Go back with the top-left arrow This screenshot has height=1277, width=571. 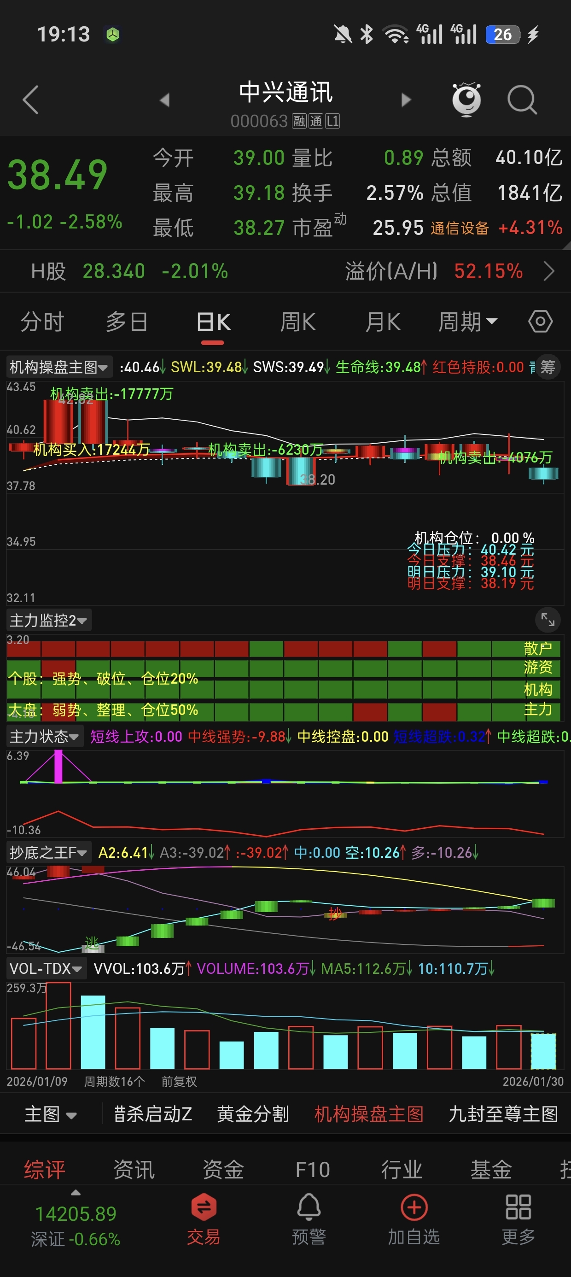(x=31, y=100)
